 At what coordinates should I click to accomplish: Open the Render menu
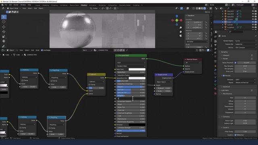16,5
